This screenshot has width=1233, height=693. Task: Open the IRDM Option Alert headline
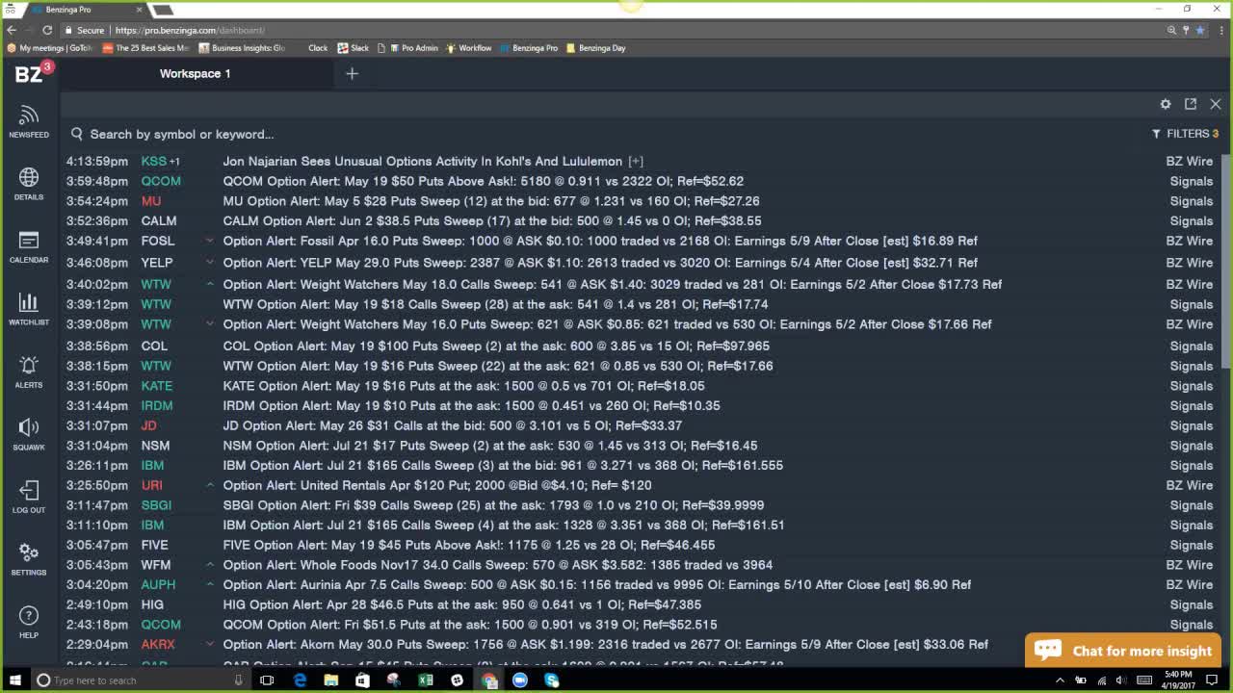[x=472, y=406]
